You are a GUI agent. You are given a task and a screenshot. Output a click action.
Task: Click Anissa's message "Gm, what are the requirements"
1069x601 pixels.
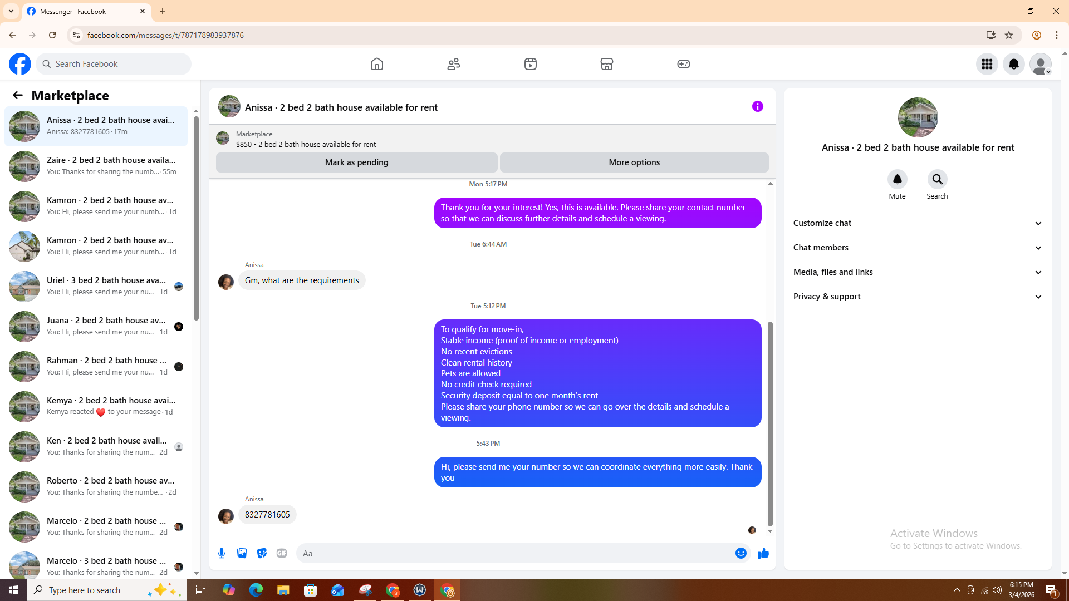coord(302,280)
